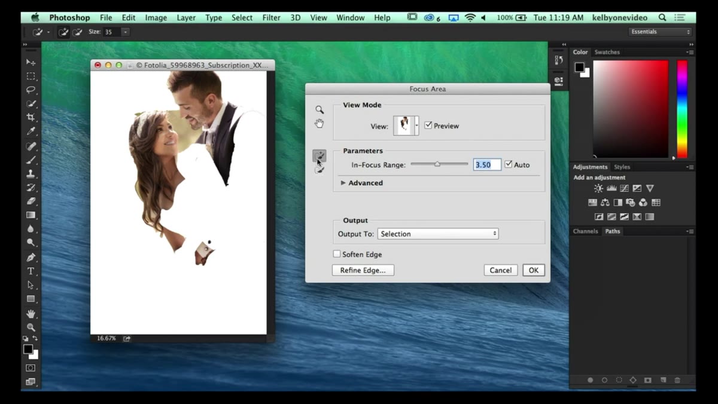
Task: Add a Channel Mixer adjustment
Action: coord(643,203)
